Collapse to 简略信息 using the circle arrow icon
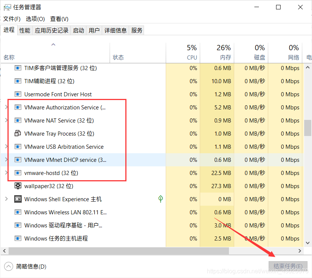 (x=9, y=266)
